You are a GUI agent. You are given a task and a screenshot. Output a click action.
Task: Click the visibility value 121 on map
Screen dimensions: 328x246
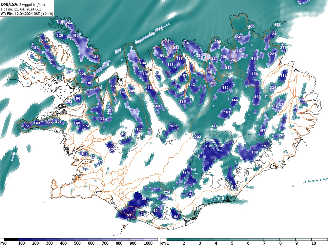tap(157, 211)
